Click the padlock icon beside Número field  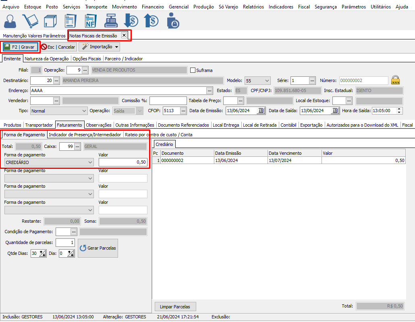pos(395,80)
